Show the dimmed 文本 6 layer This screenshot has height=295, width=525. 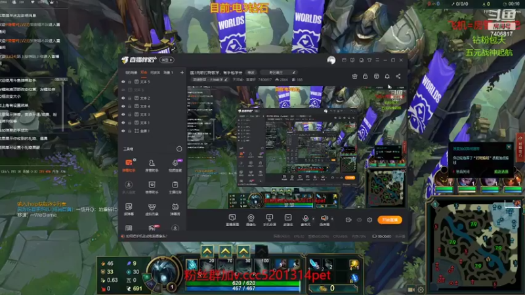pos(123,90)
